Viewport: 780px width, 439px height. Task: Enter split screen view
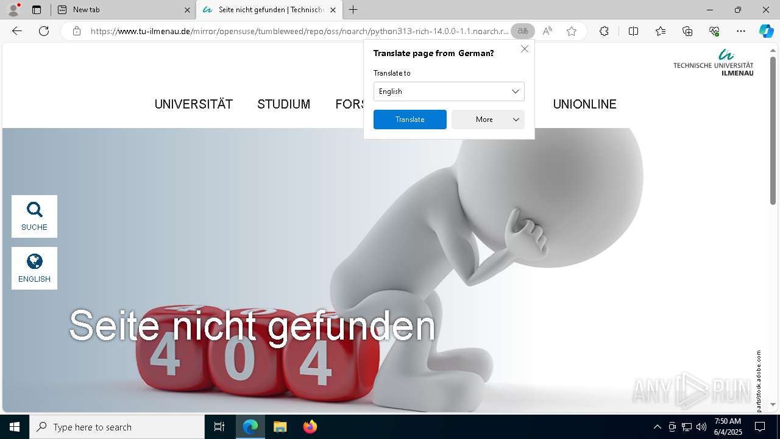click(633, 31)
